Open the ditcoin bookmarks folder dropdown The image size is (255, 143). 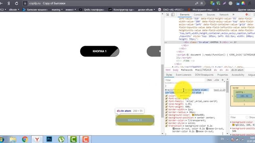[x=14, y=10]
